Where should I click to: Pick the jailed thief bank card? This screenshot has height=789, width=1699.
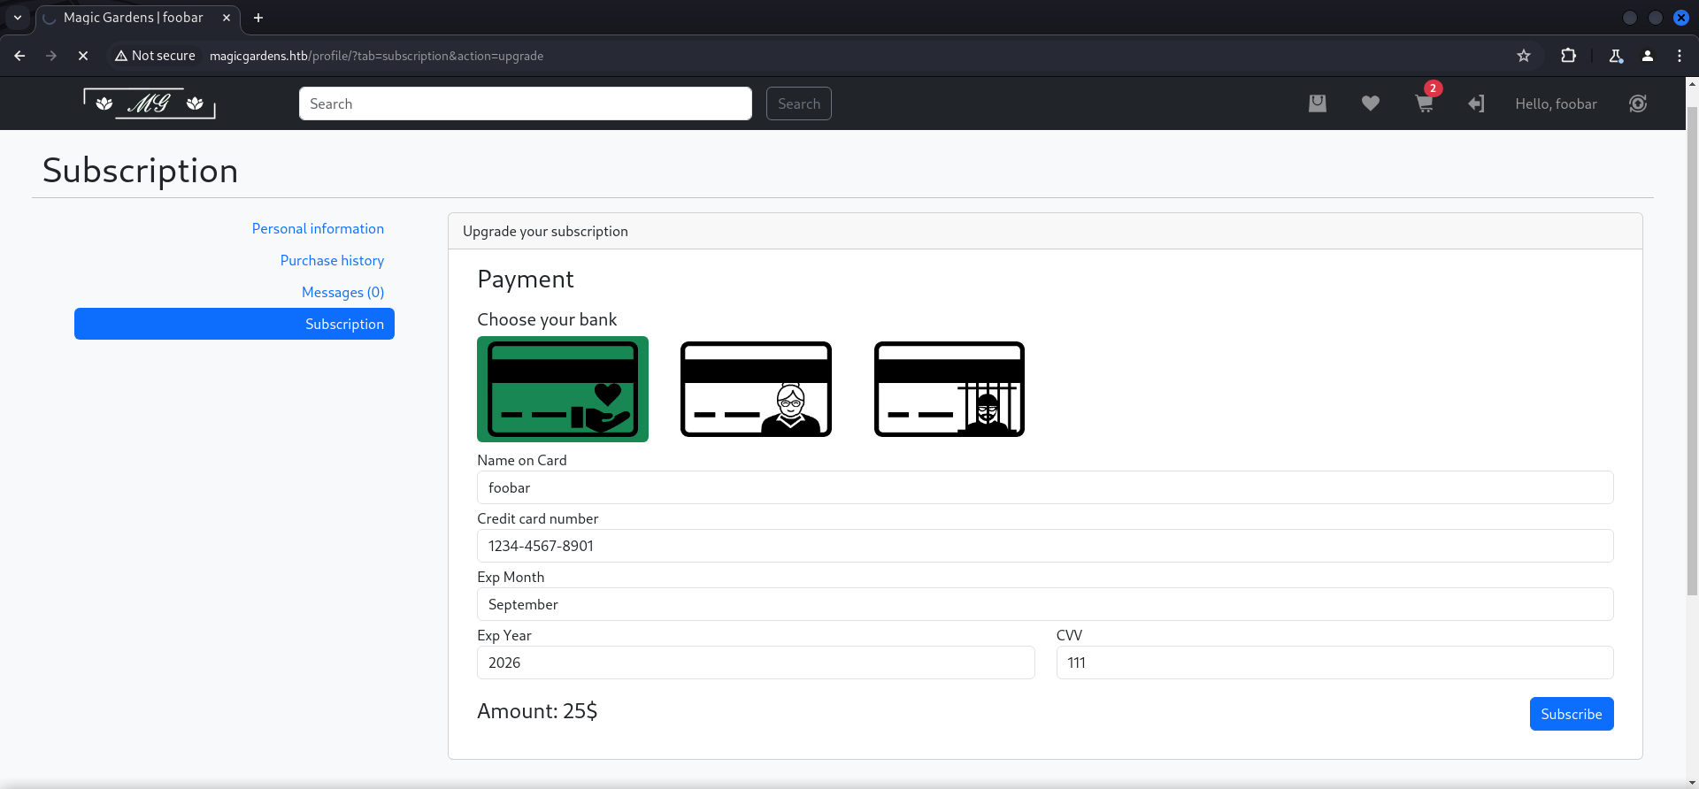(949, 389)
